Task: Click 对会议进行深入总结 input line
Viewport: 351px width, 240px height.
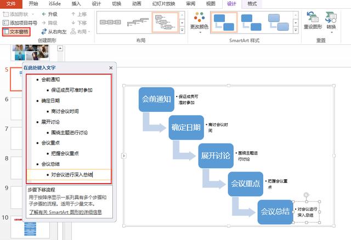Action: click(69, 174)
